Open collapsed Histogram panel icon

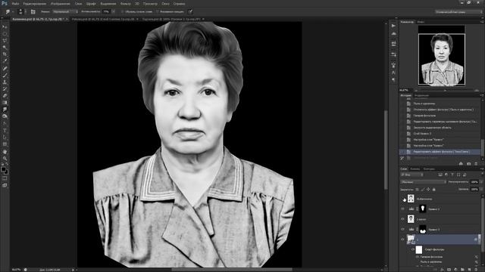pos(393,33)
